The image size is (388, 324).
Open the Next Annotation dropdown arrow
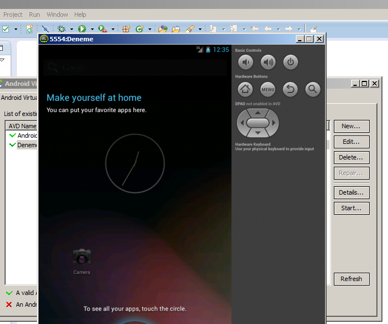coord(224,29)
